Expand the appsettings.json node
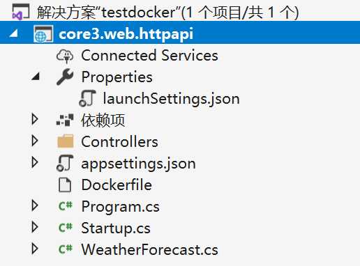The width and height of the screenshot is (360, 266). coord(35,162)
